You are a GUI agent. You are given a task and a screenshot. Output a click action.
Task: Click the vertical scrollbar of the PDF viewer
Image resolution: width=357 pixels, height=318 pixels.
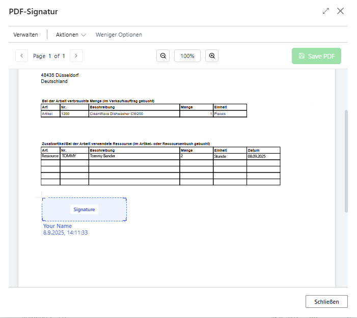(x=346, y=161)
